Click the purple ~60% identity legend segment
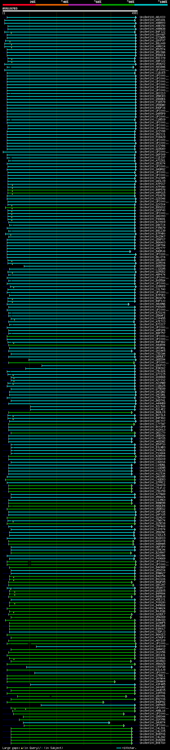 [x=85, y=5]
